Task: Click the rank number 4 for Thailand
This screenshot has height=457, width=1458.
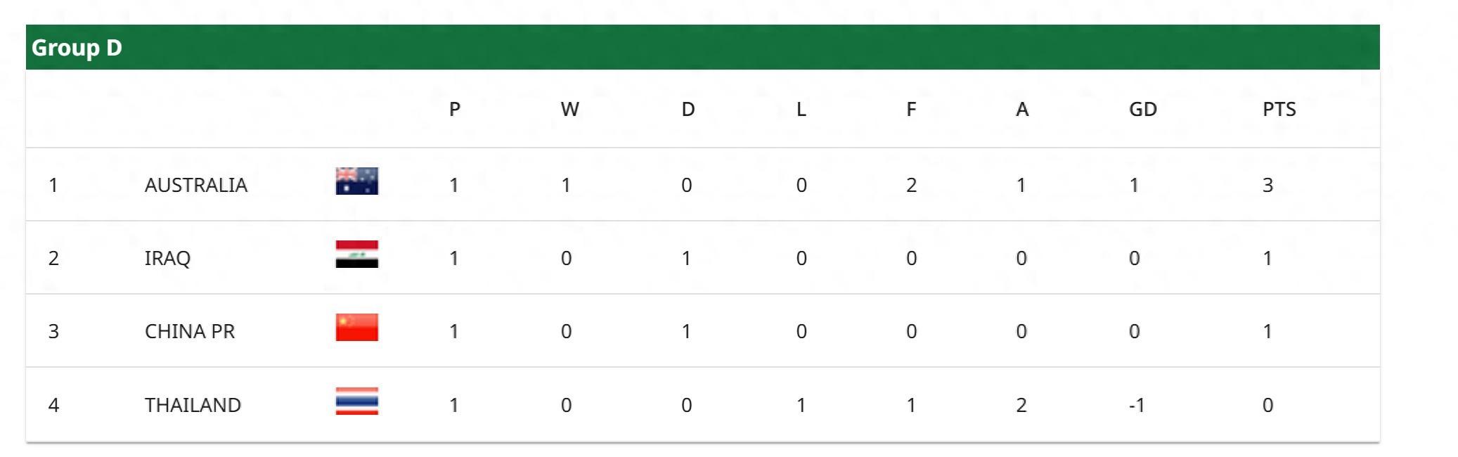Action: coord(53,405)
